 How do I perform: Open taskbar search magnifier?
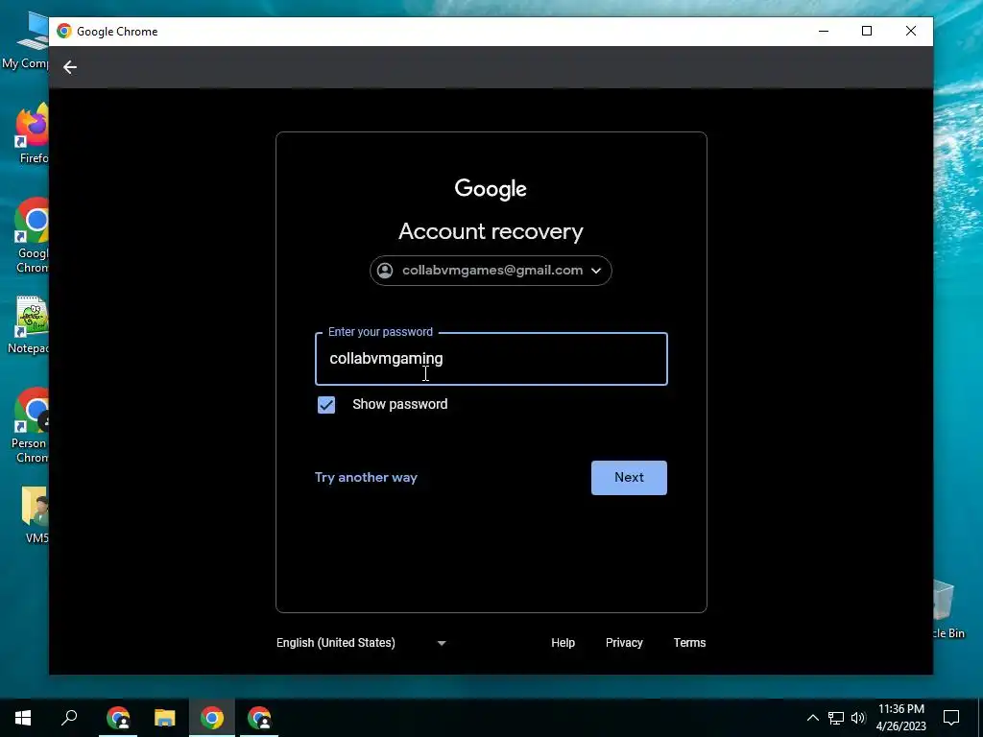click(69, 718)
